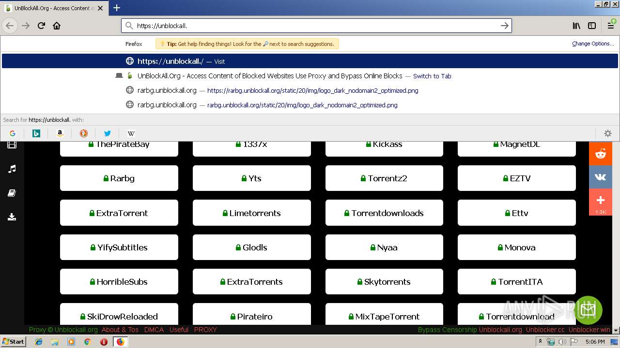Open the Ettv proxy button
This screenshot has height=348, width=620.
pos(517,213)
